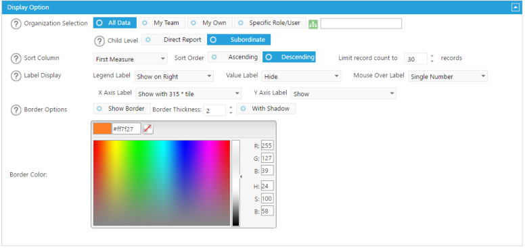This screenshot has height=248, width=525.
Task: Click the G (green) value field
Action: click(x=267, y=157)
